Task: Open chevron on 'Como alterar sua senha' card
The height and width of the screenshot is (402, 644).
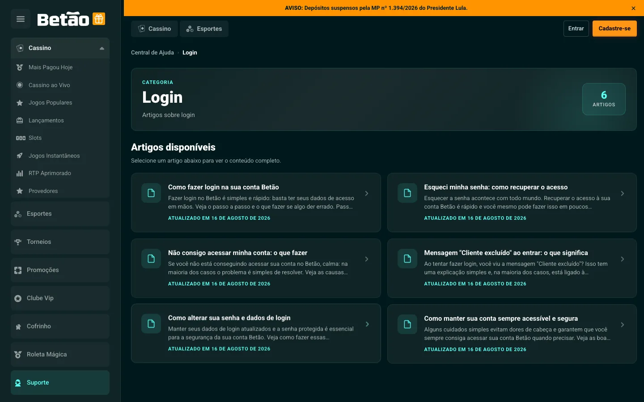Action: (x=367, y=324)
